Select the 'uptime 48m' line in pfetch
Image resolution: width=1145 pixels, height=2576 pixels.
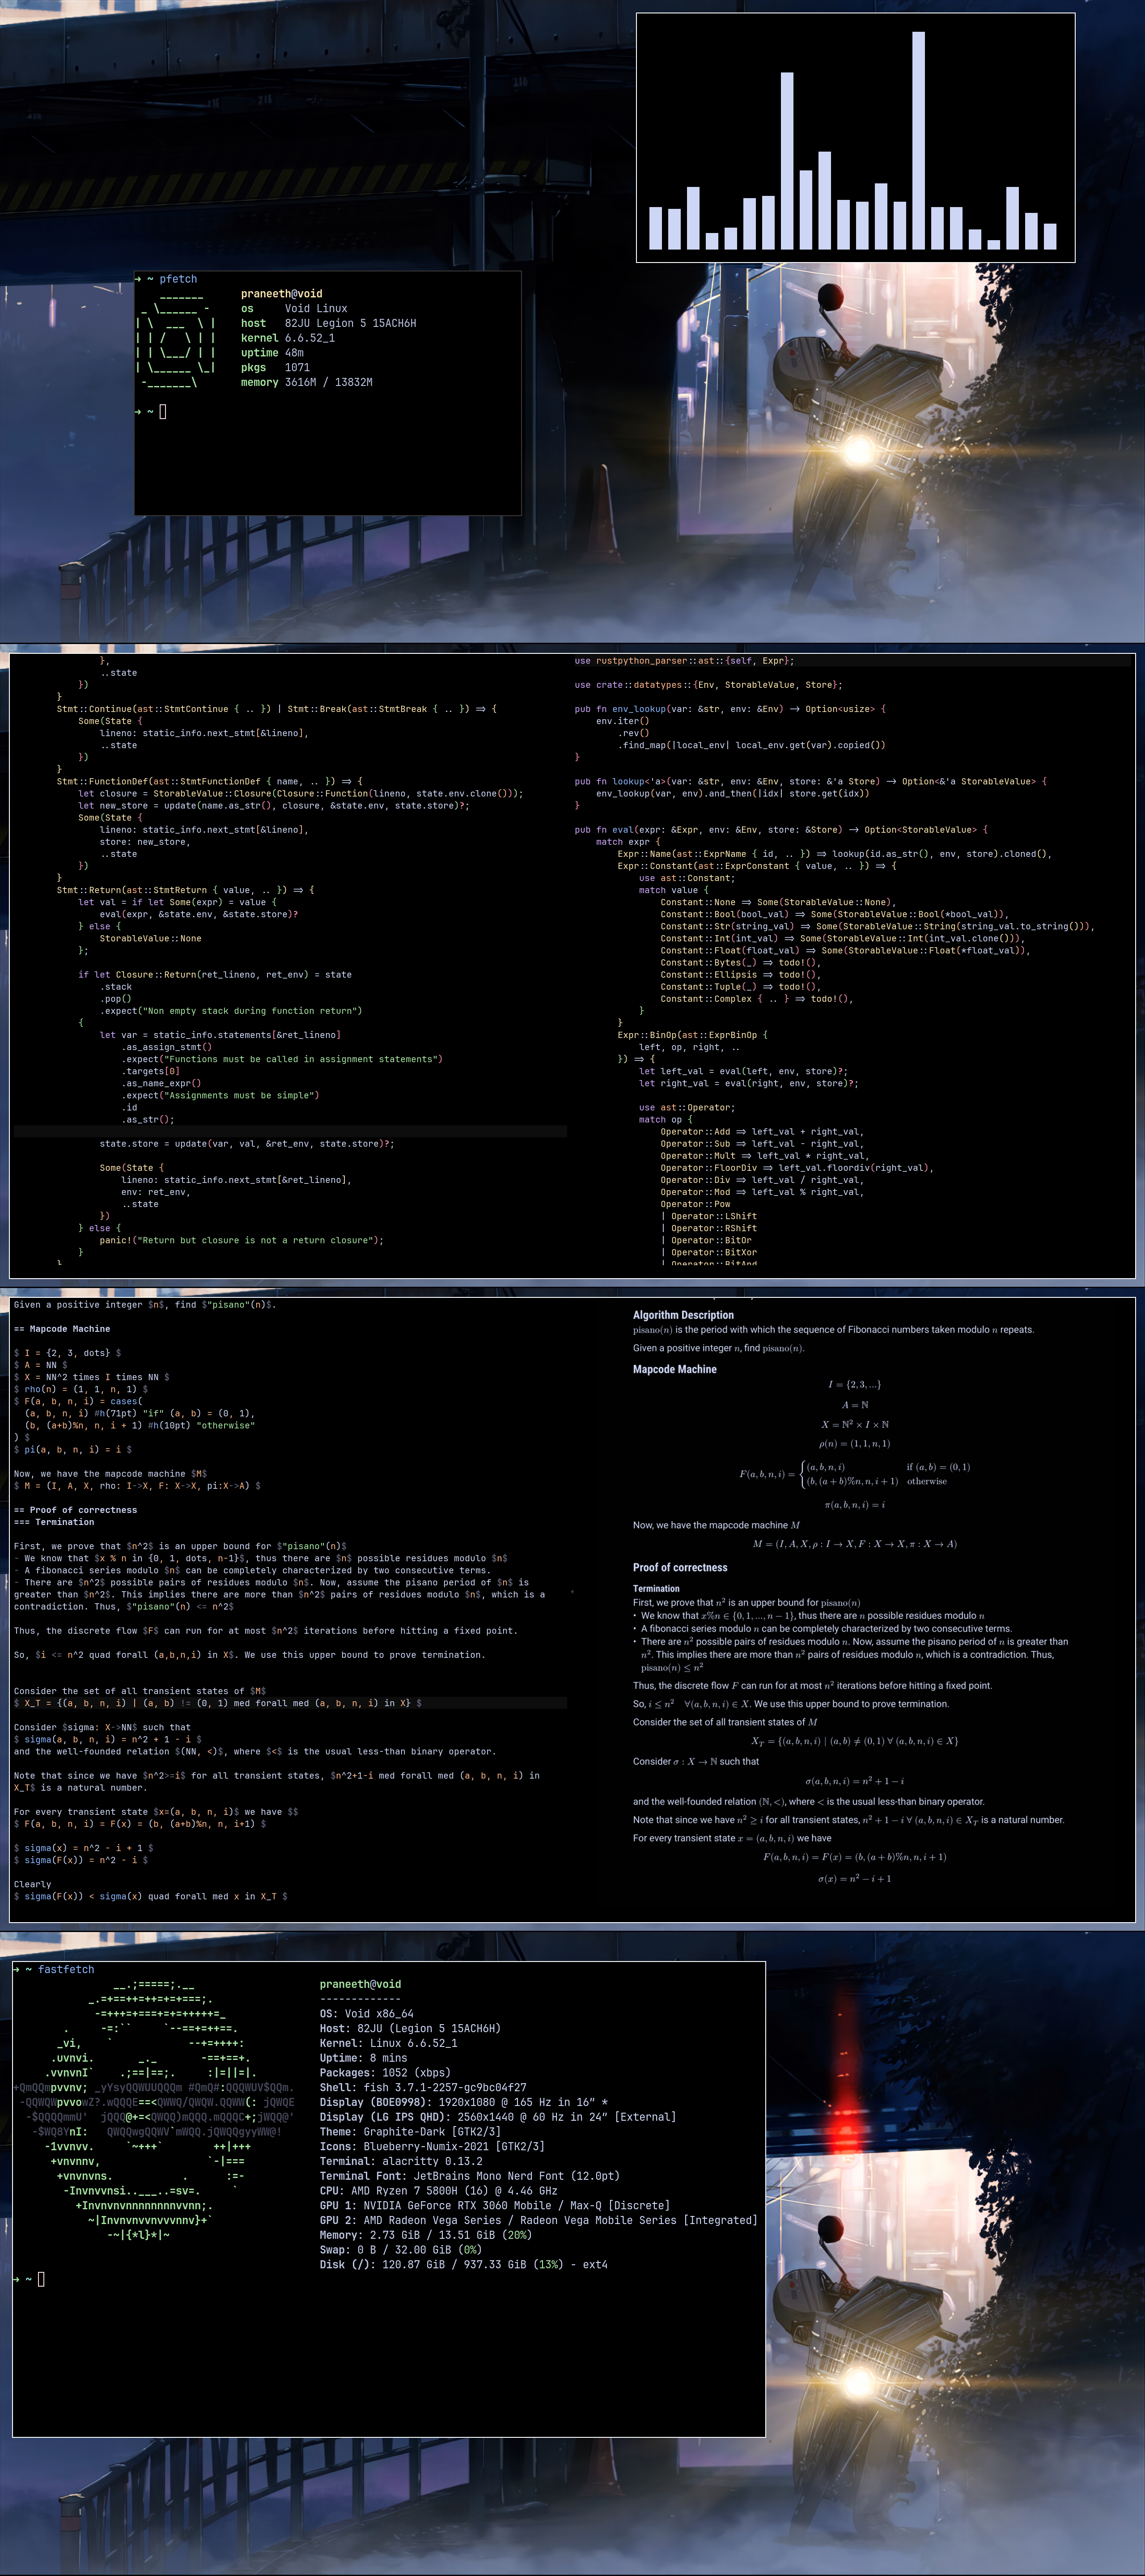click(272, 353)
